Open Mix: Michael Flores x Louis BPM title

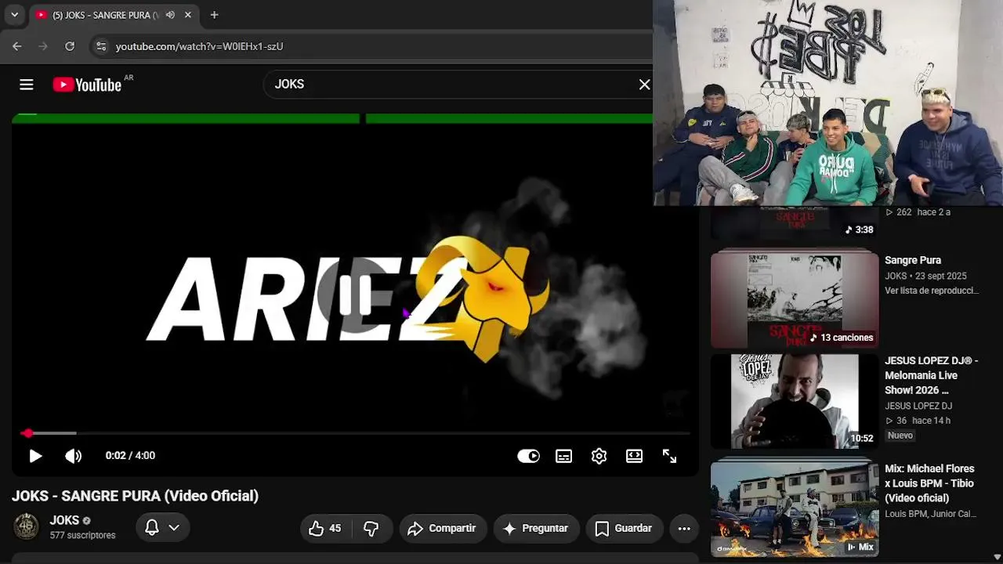click(929, 483)
